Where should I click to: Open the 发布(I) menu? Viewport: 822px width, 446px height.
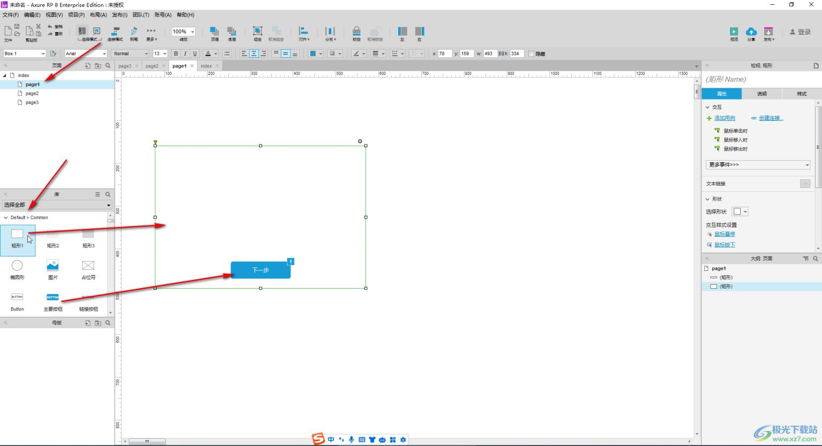point(119,15)
